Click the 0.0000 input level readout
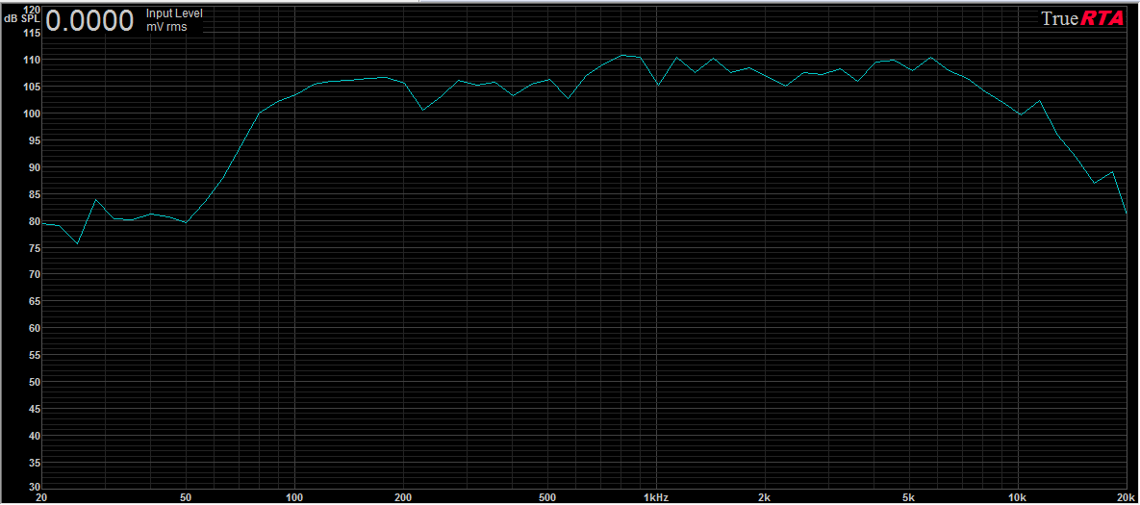Image resolution: width=1140 pixels, height=505 pixels. pyautogui.click(x=89, y=22)
